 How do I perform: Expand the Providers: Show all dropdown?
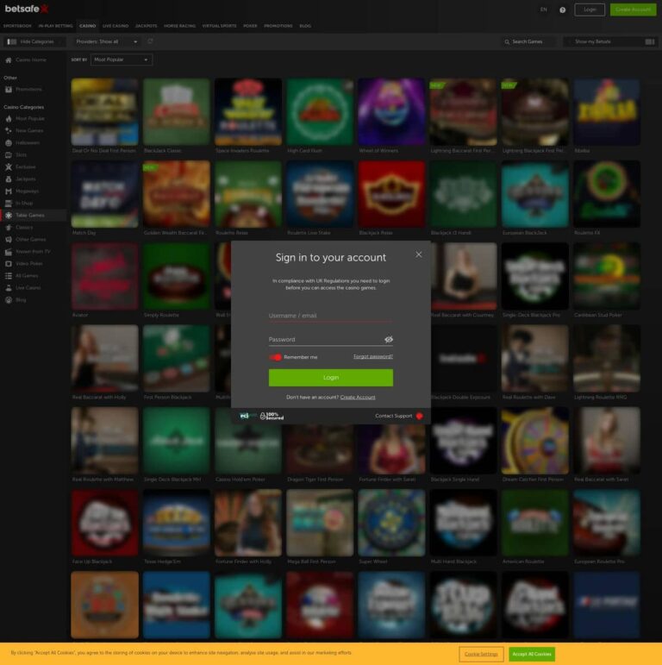click(107, 41)
